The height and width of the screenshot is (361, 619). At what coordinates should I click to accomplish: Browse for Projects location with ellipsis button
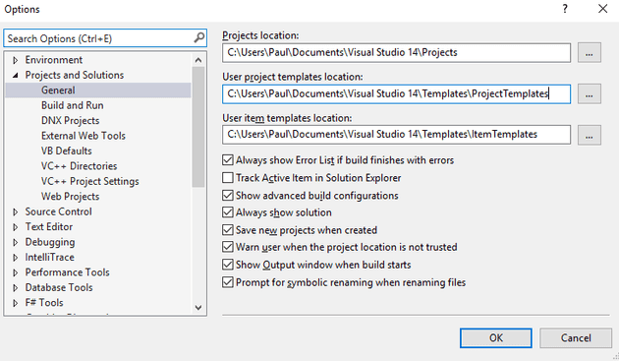589,52
